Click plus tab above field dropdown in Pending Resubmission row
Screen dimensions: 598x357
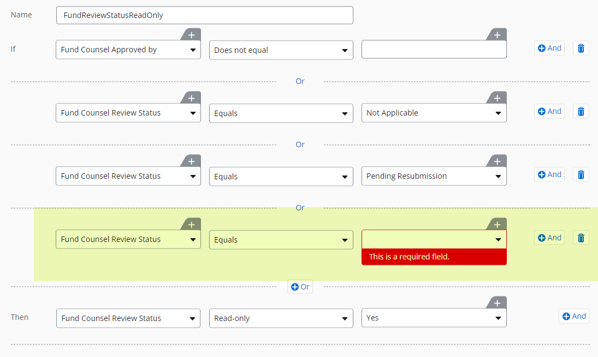point(192,161)
